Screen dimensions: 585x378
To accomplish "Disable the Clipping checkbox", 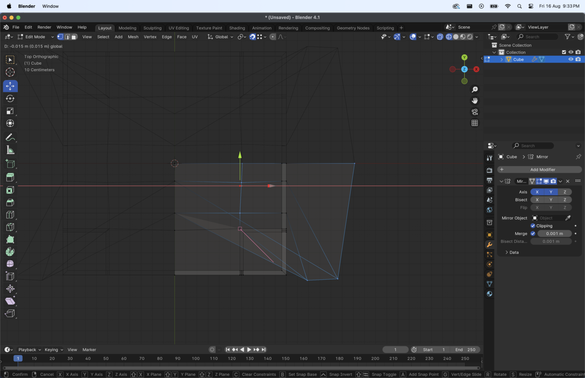I will click(533, 226).
